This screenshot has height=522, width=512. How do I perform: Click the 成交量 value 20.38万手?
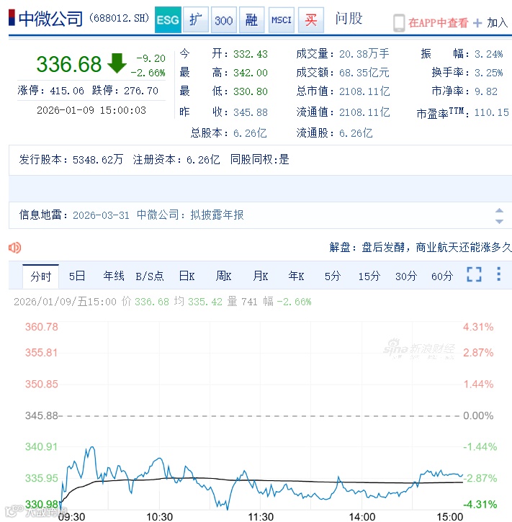coord(364,53)
